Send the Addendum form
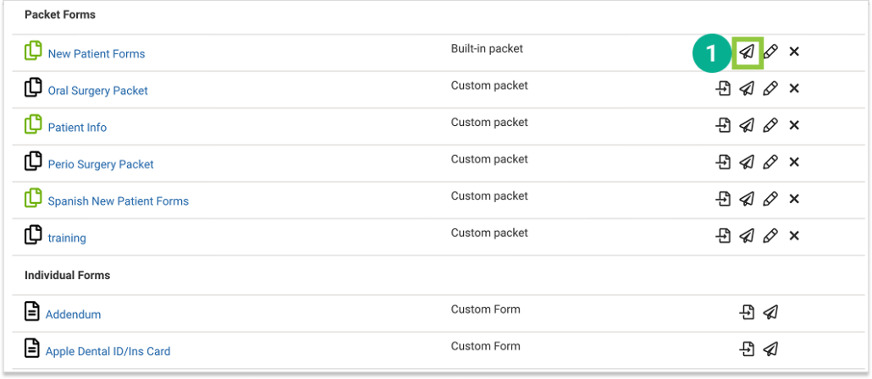The image size is (872, 379). click(770, 313)
